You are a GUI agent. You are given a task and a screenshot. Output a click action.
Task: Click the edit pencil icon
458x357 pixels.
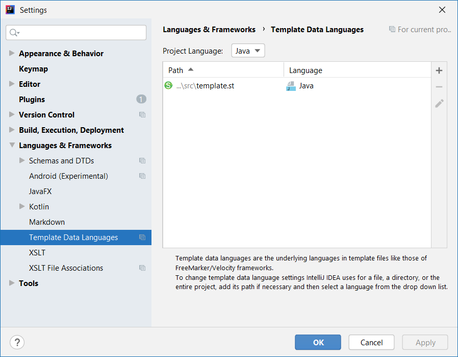439,103
